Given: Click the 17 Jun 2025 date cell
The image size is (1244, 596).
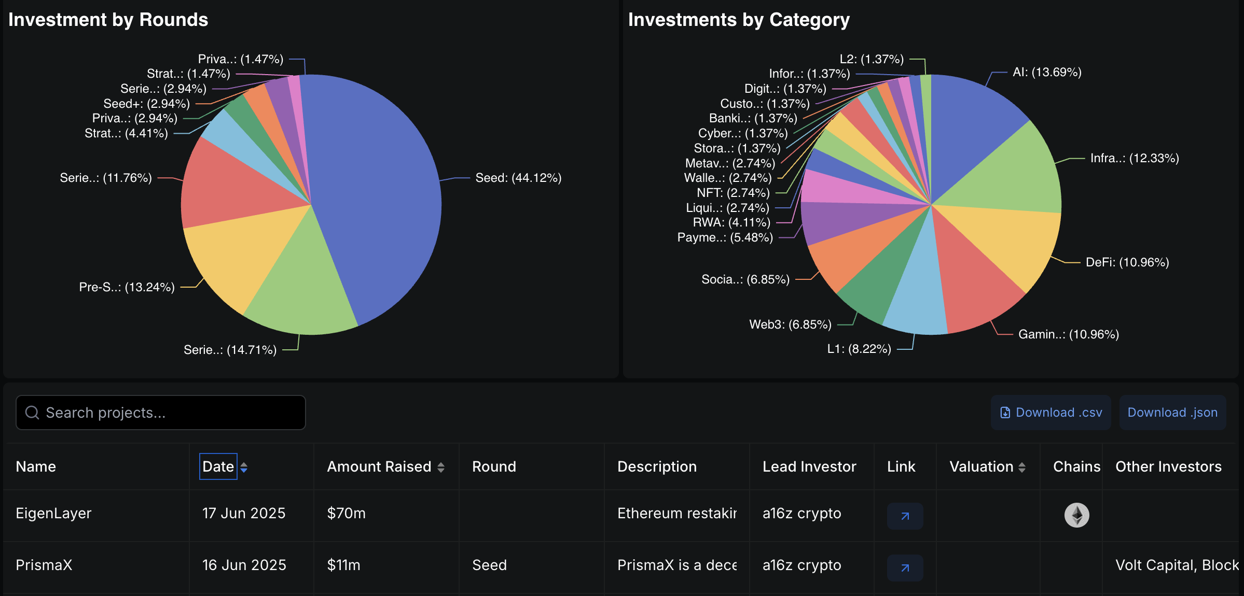Looking at the screenshot, I should pyautogui.click(x=244, y=513).
